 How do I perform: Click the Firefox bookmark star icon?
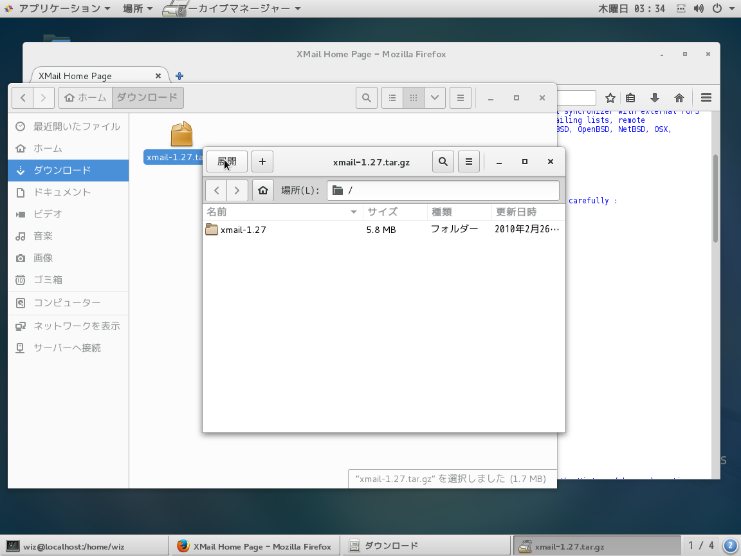[x=610, y=98]
